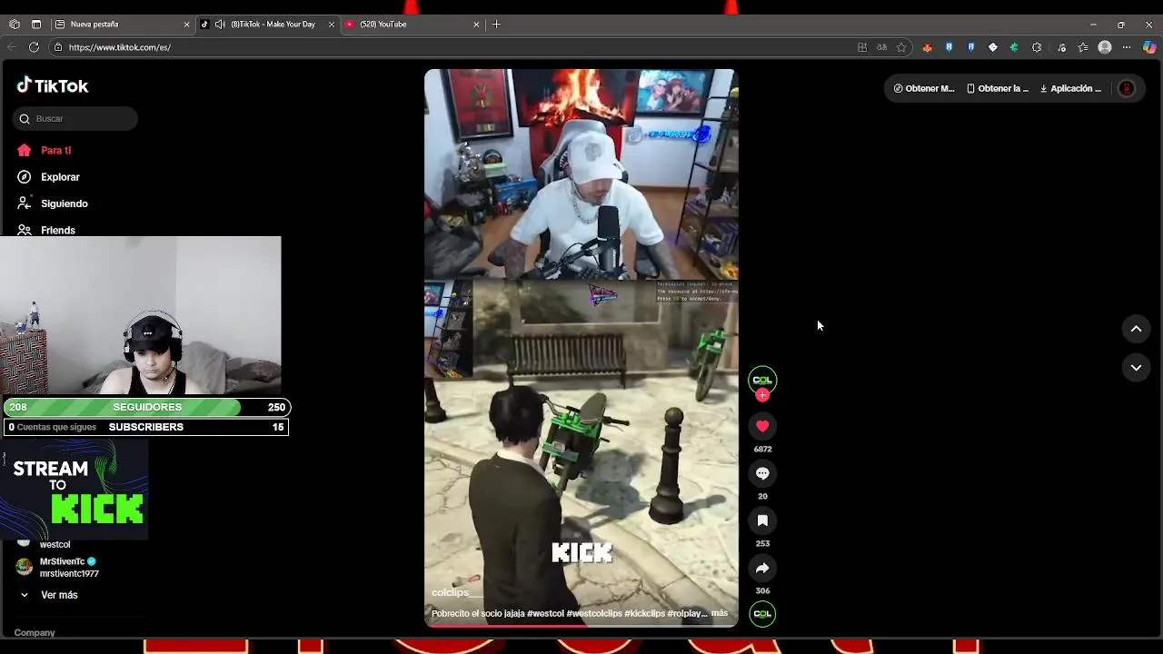Viewport: 1163px width, 654px height.
Task: Click the Obtener M... button
Action: point(924,88)
